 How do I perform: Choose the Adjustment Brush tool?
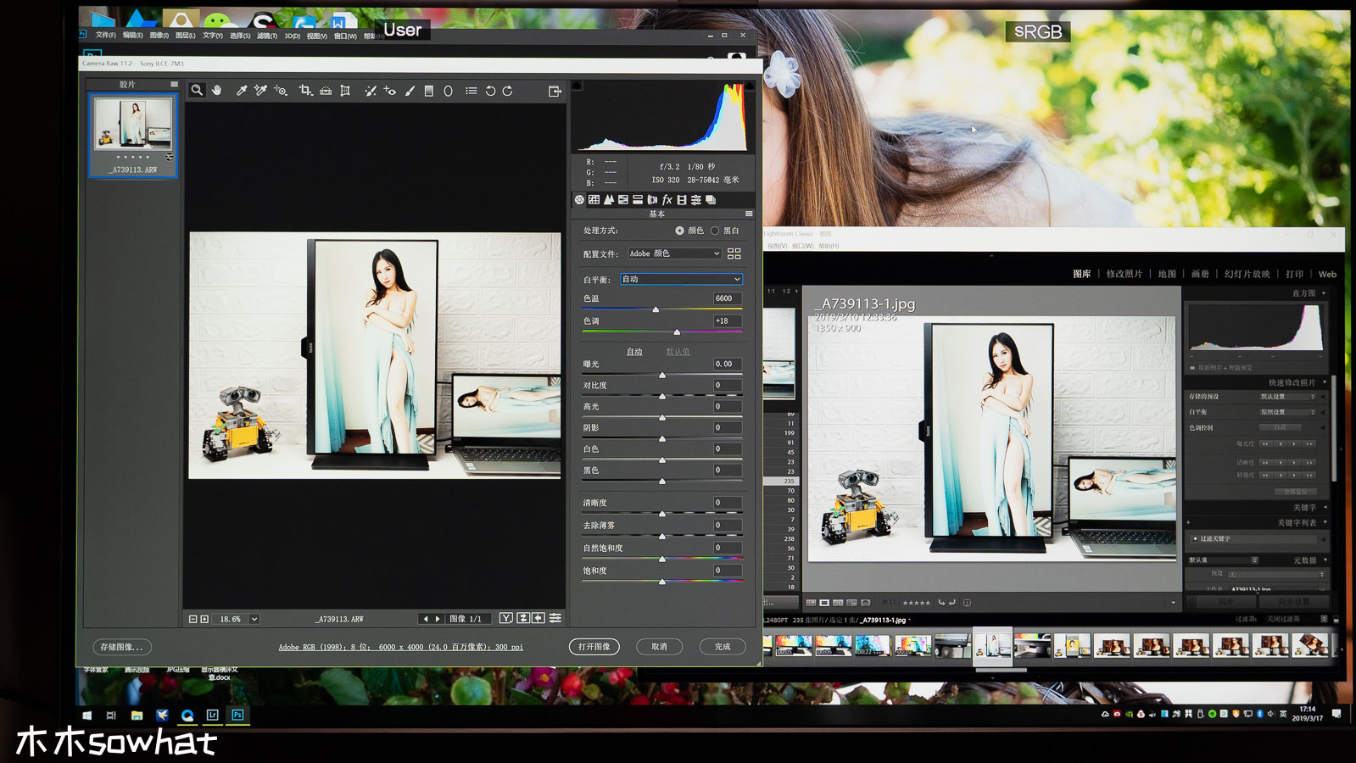click(410, 91)
